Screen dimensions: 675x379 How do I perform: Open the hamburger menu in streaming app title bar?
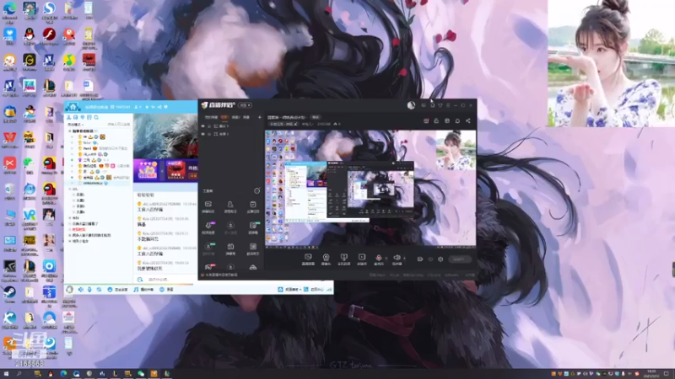[448, 105]
